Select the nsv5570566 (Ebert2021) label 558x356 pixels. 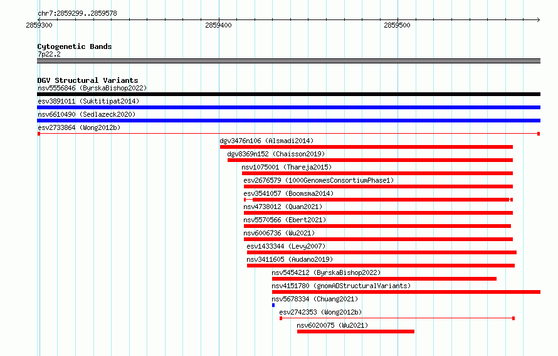(285, 220)
